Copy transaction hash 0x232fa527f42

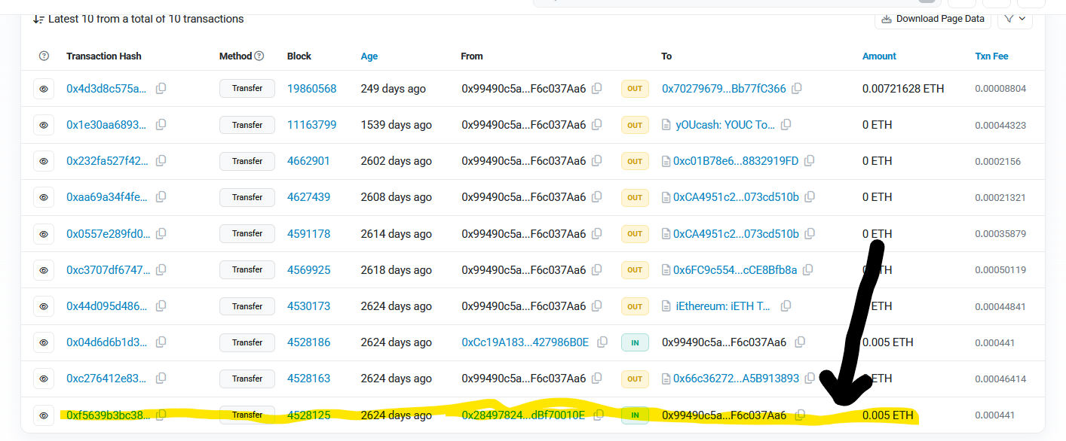click(x=161, y=161)
